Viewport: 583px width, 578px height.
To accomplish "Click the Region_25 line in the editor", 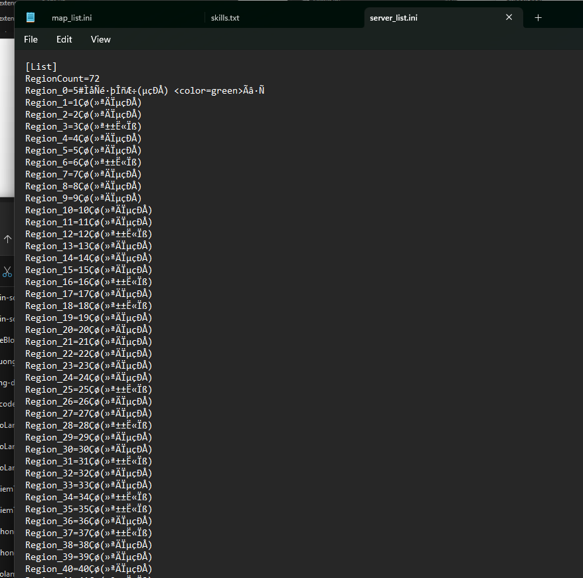I will tap(88, 389).
